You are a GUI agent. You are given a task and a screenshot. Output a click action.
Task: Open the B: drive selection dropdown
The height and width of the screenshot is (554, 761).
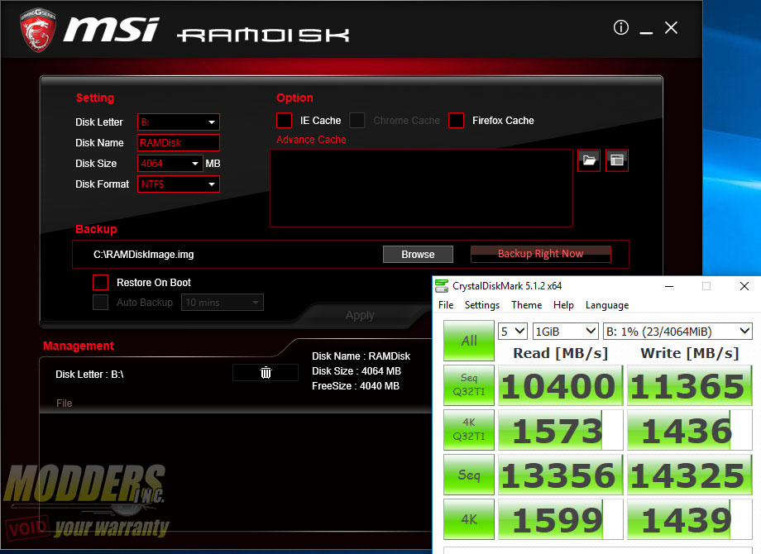pos(677,332)
